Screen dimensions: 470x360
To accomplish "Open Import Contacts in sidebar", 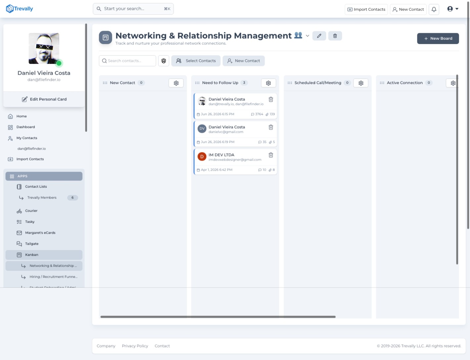I will [30, 159].
